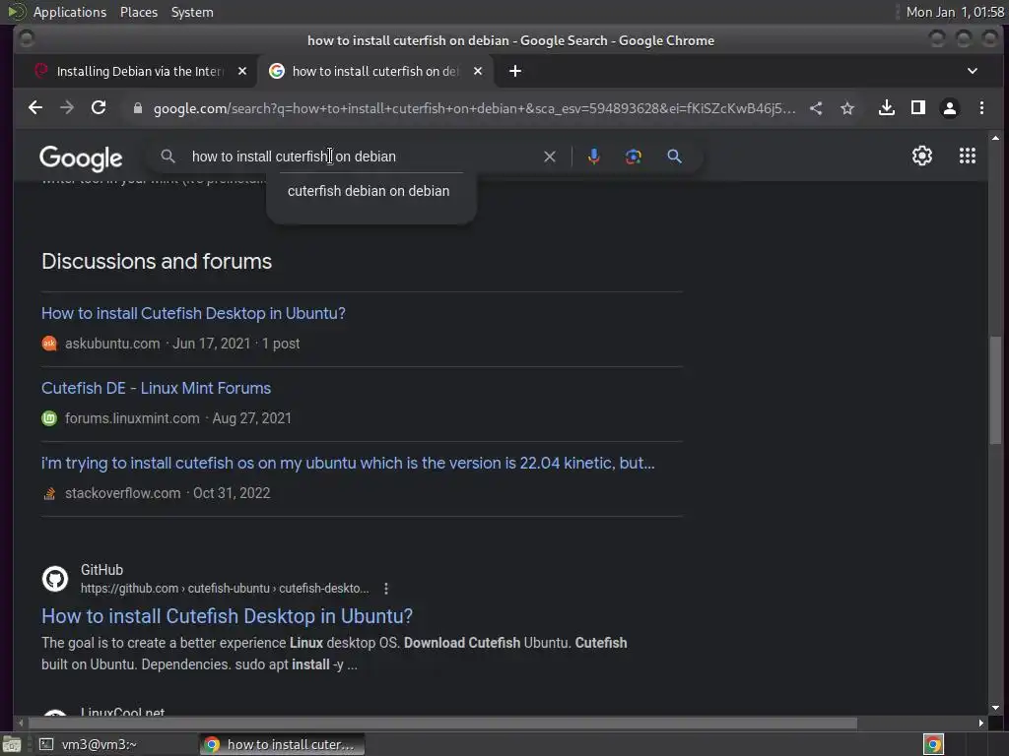The height and width of the screenshot is (756, 1009).
Task: Open stackoverflow cutefish ubuntu 22.04 question
Action: (348, 463)
